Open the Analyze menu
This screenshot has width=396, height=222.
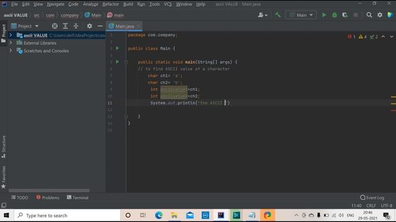[91, 4]
